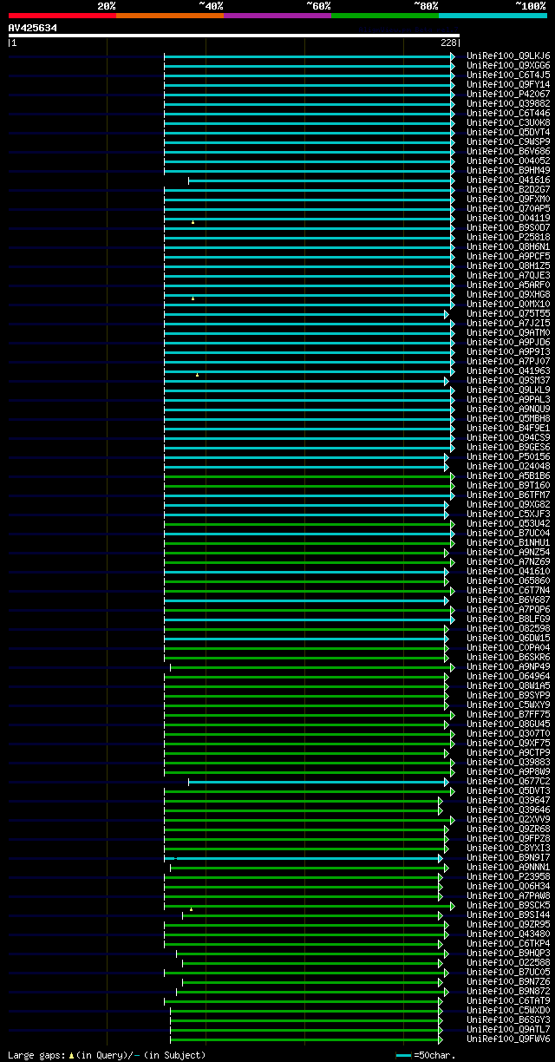Select the UniRef100_C9WSP9 label
This screenshot has height=1062, width=555.
point(508,141)
